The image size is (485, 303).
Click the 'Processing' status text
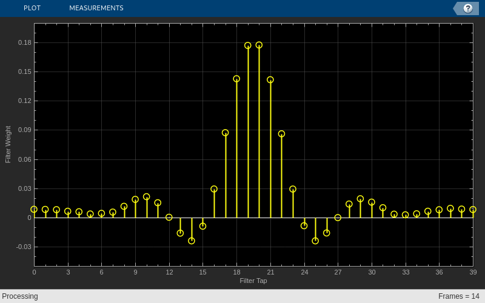(20, 296)
